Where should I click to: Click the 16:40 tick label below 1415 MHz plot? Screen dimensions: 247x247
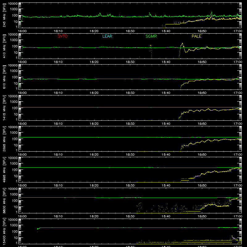pyautogui.click(x=166, y=124)
